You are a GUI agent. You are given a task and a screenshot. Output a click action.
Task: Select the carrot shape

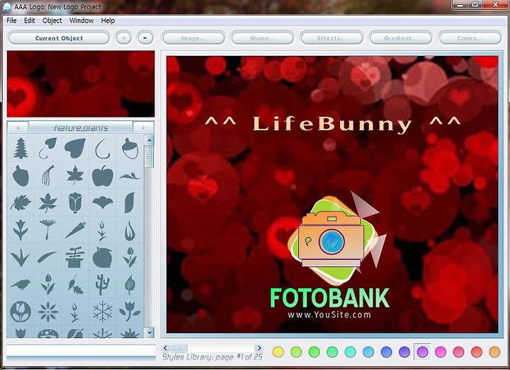pos(75,230)
